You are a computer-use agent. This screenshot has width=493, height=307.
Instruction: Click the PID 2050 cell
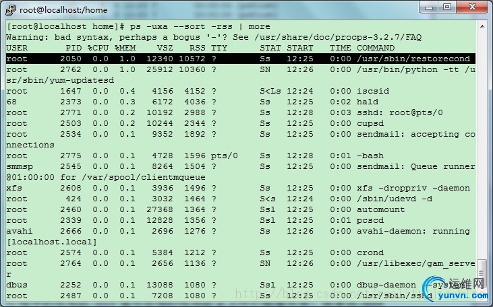tap(70, 59)
